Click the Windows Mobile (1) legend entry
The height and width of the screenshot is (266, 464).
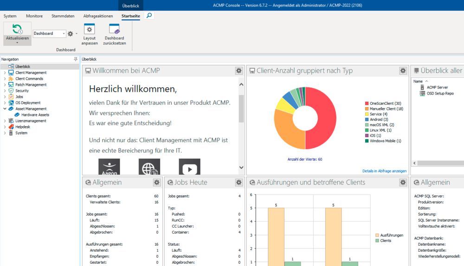pyautogui.click(x=383, y=141)
